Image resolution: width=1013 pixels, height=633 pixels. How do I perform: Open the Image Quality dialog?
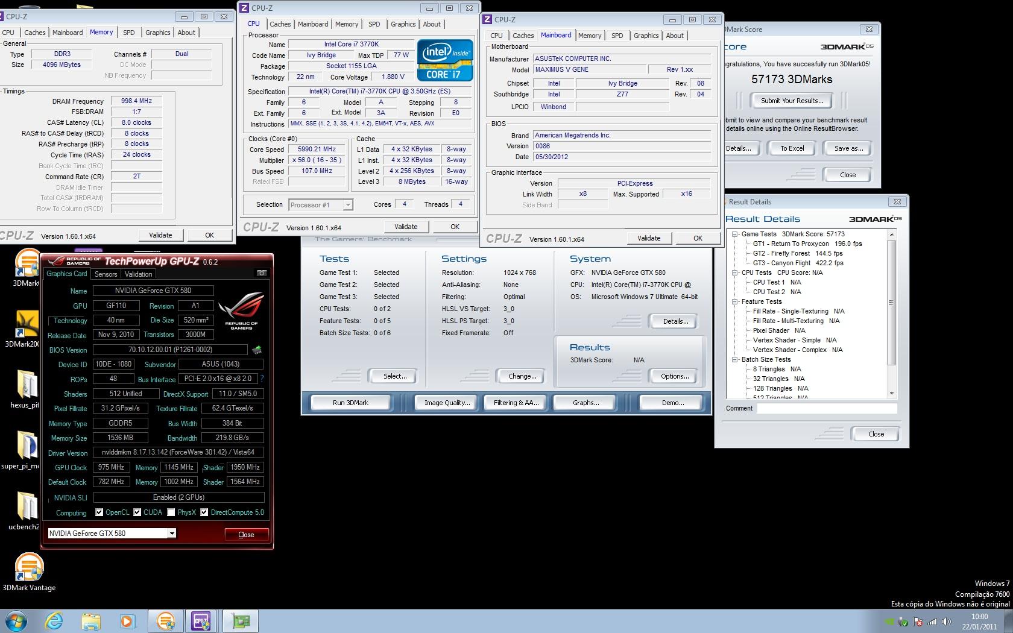[x=447, y=403]
